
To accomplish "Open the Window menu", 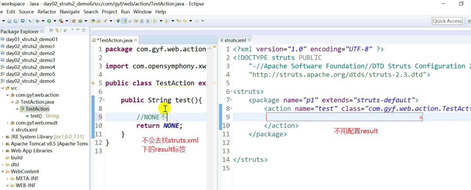I will point(142,12).
